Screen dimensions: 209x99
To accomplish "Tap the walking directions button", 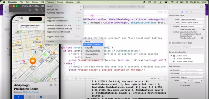I will 19,97.
